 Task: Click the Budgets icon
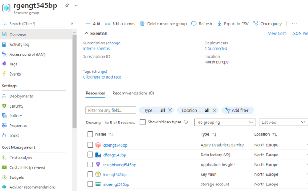click(x=4, y=177)
